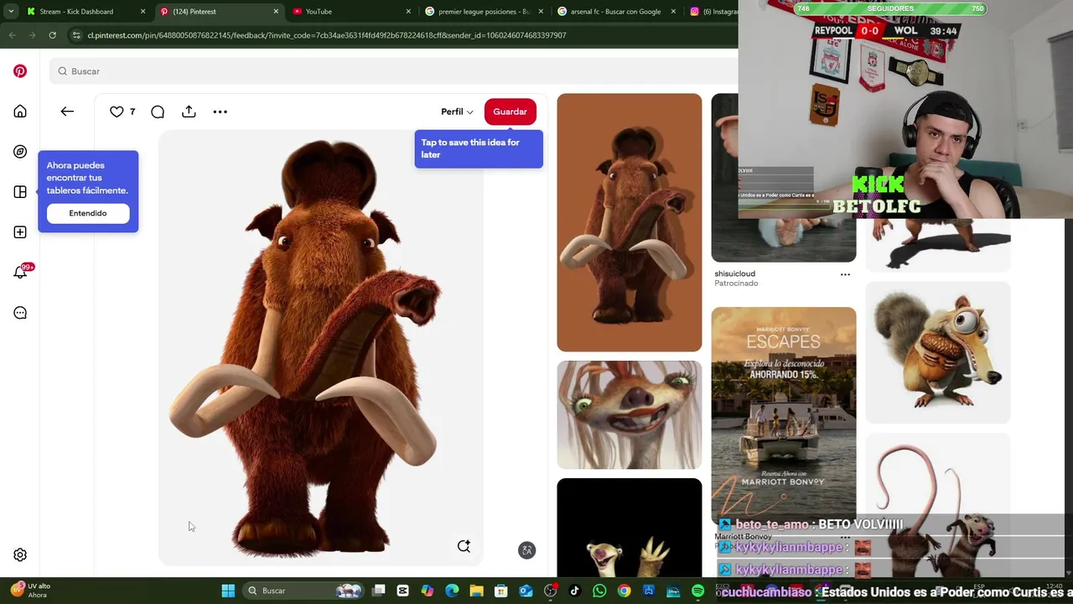The image size is (1073, 604).
Task: Open the settings gear in Pinterest sidebar
Action: click(20, 555)
